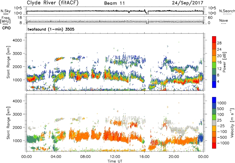Click the 'Velocity [m s-1]' color bar title

coord(232,123)
